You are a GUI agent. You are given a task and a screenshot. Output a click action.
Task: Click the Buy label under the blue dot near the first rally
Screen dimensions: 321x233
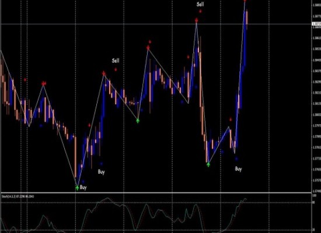pyautogui.click(x=101, y=172)
